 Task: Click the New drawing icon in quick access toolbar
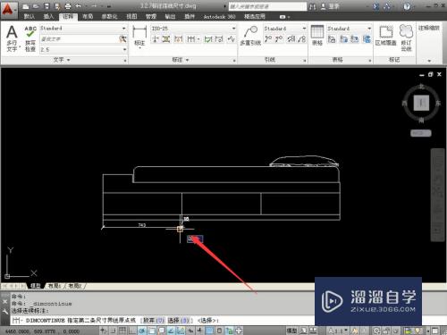(x=26, y=6)
